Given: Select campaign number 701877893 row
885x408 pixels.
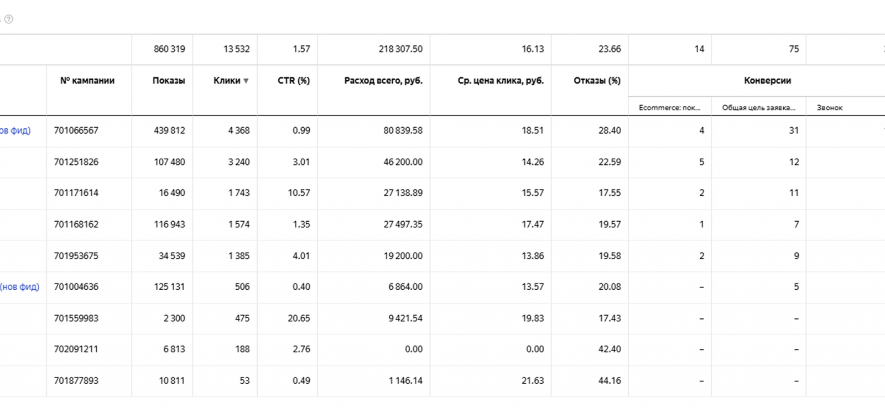Looking at the screenshot, I should point(76,381).
